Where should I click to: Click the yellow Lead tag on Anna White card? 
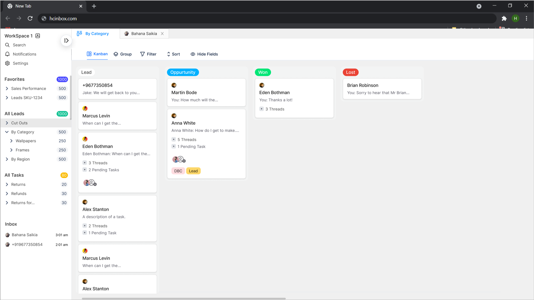tap(193, 171)
